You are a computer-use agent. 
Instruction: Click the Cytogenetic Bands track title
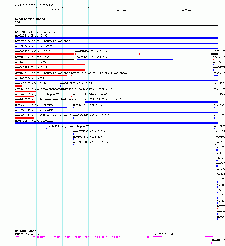click(30, 19)
